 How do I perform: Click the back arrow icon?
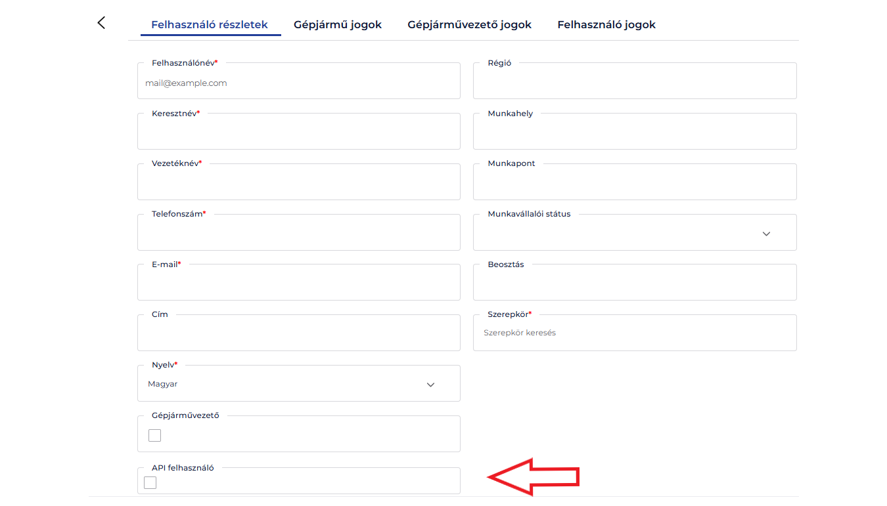pyautogui.click(x=101, y=23)
